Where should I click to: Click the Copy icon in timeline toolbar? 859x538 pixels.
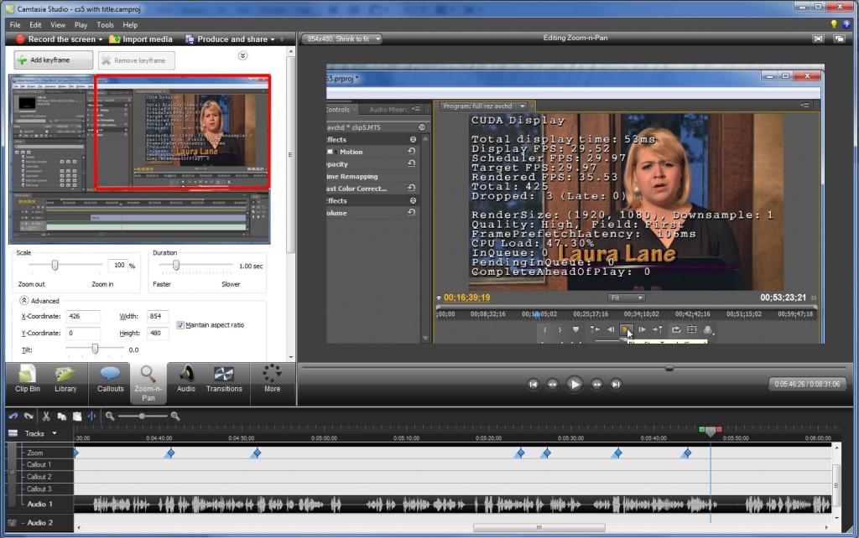[x=61, y=416]
